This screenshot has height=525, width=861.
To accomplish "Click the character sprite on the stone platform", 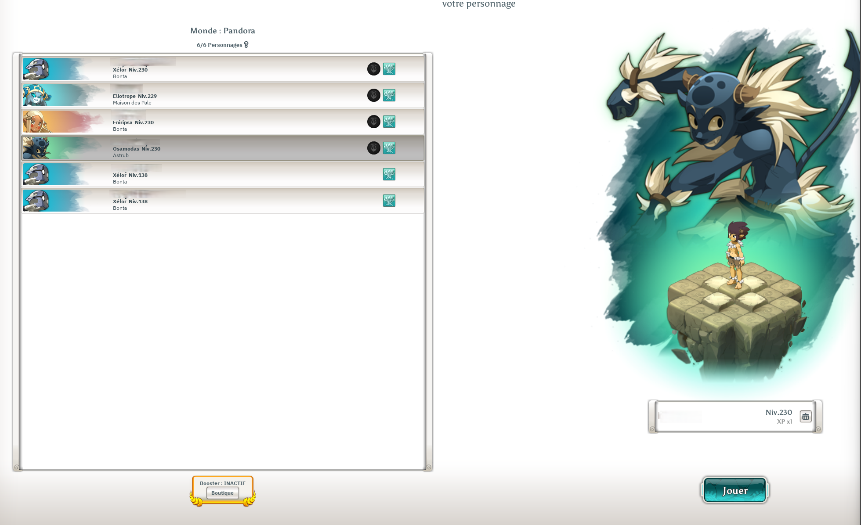I will click(x=736, y=255).
